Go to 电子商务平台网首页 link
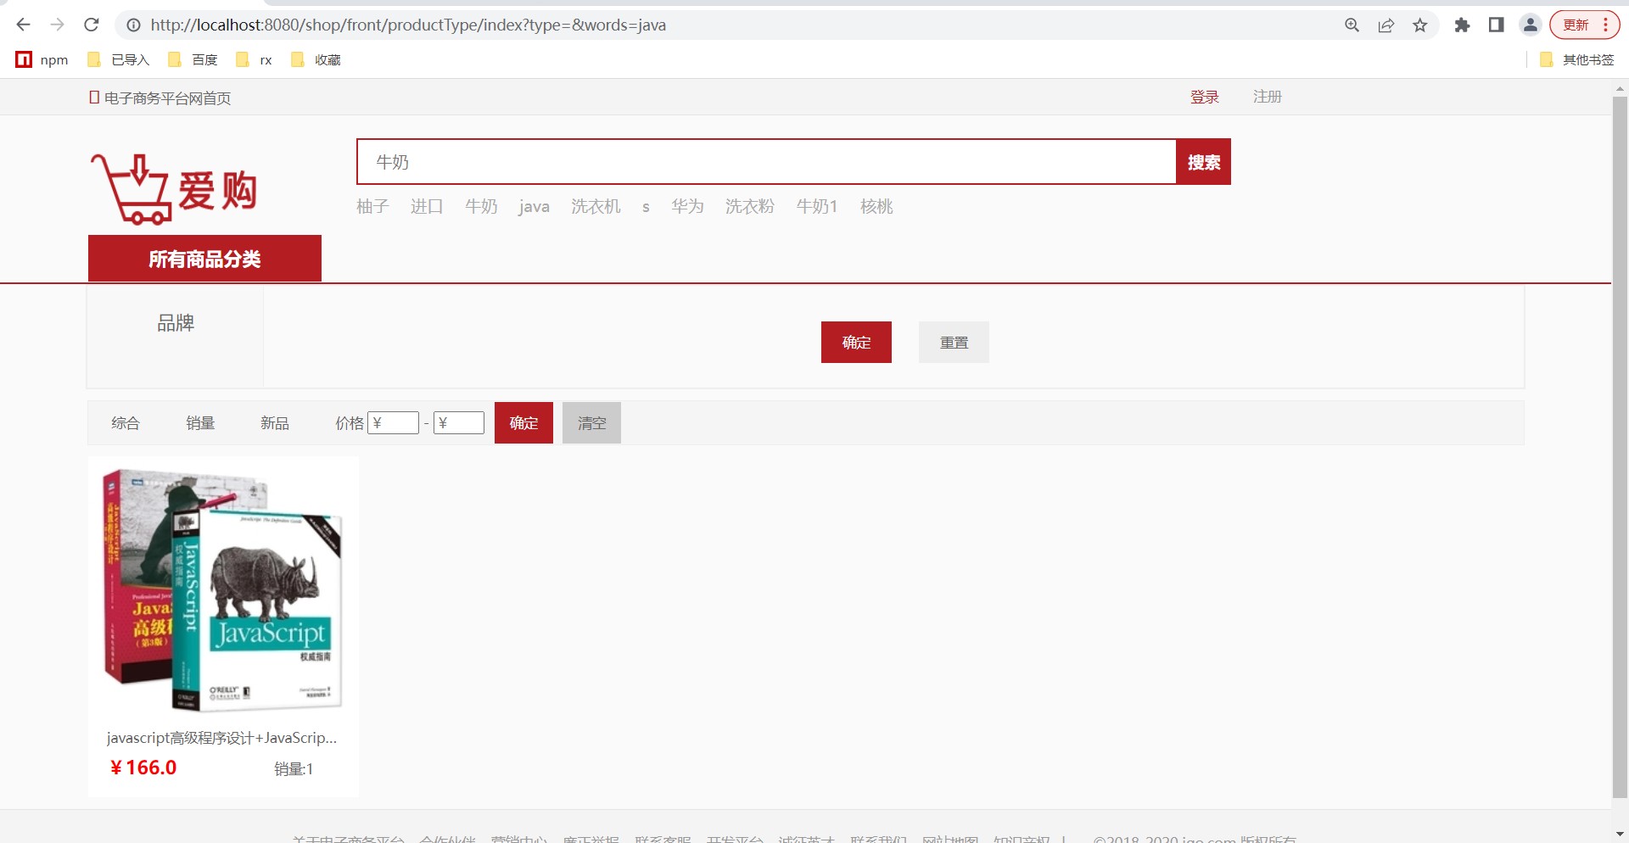This screenshot has width=1629, height=843. 160,98
